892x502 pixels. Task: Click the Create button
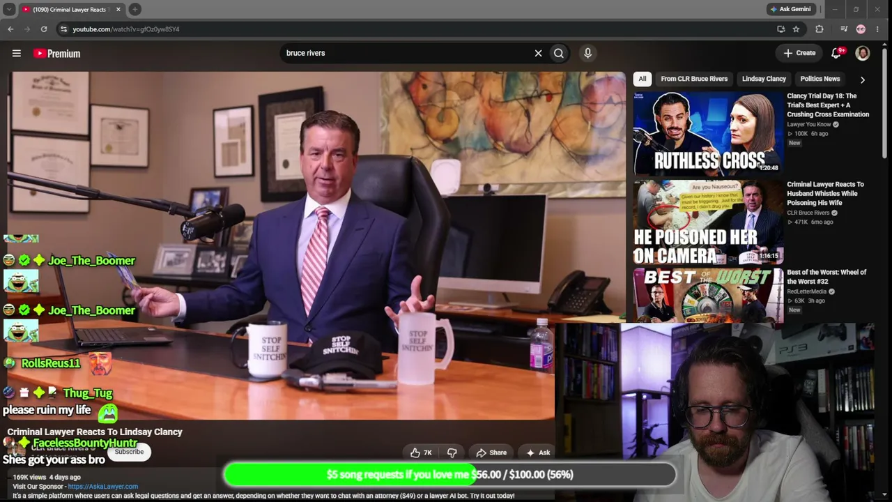799,53
